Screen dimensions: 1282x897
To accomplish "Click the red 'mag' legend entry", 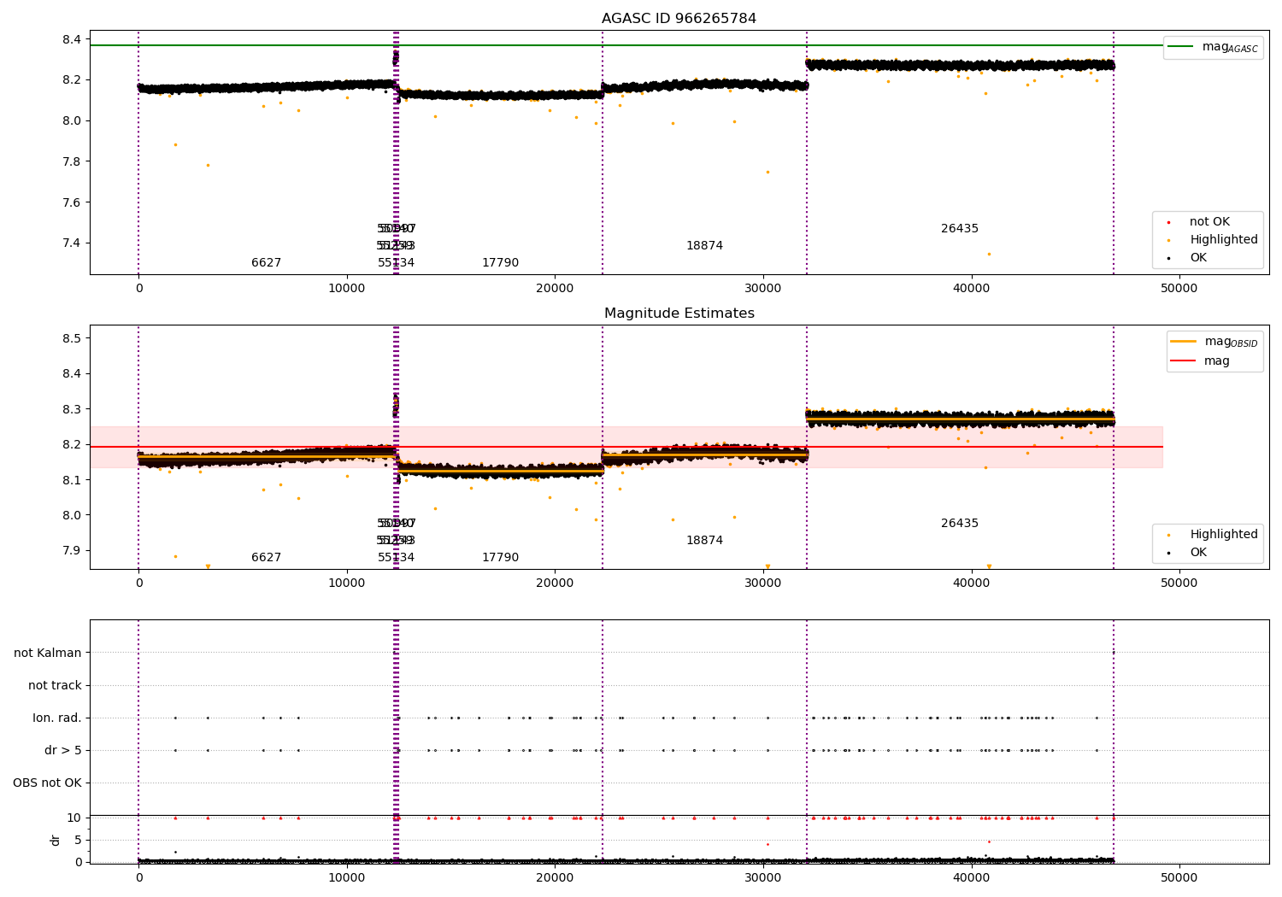I will [1217, 361].
